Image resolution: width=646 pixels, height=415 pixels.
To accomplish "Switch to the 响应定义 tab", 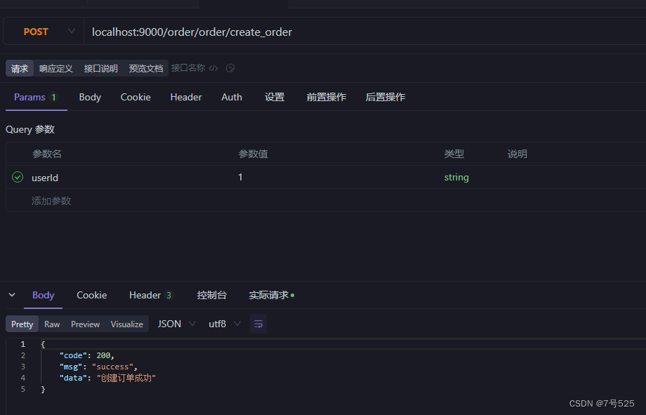I will pos(55,68).
